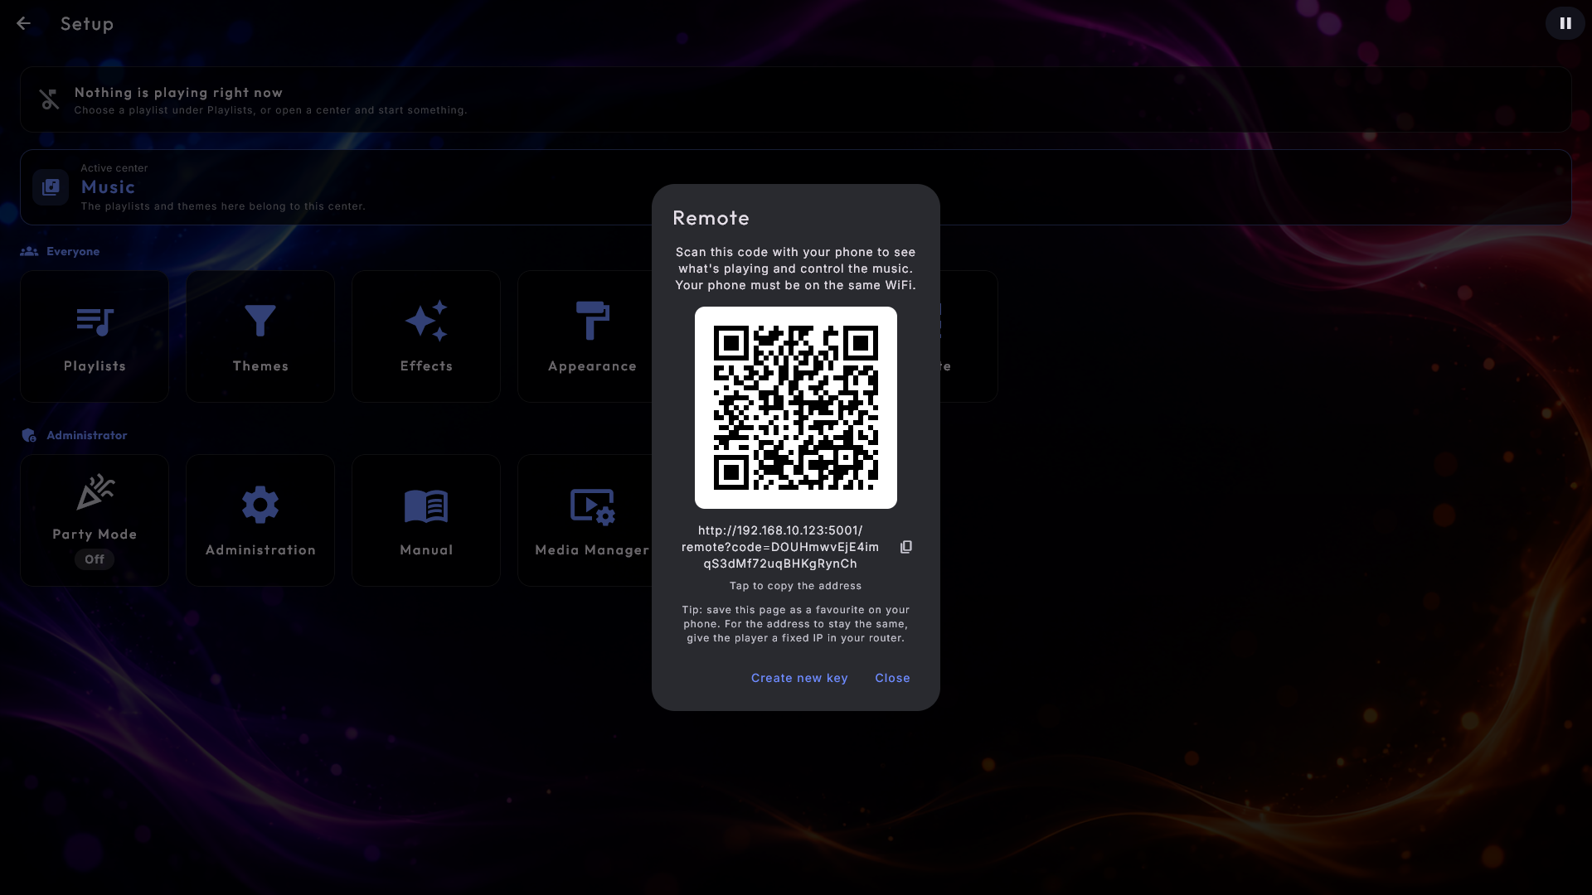The image size is (1592, 895).
Task: Open the Manual tile
Action: pyautogui.click(x=426, y=520)
